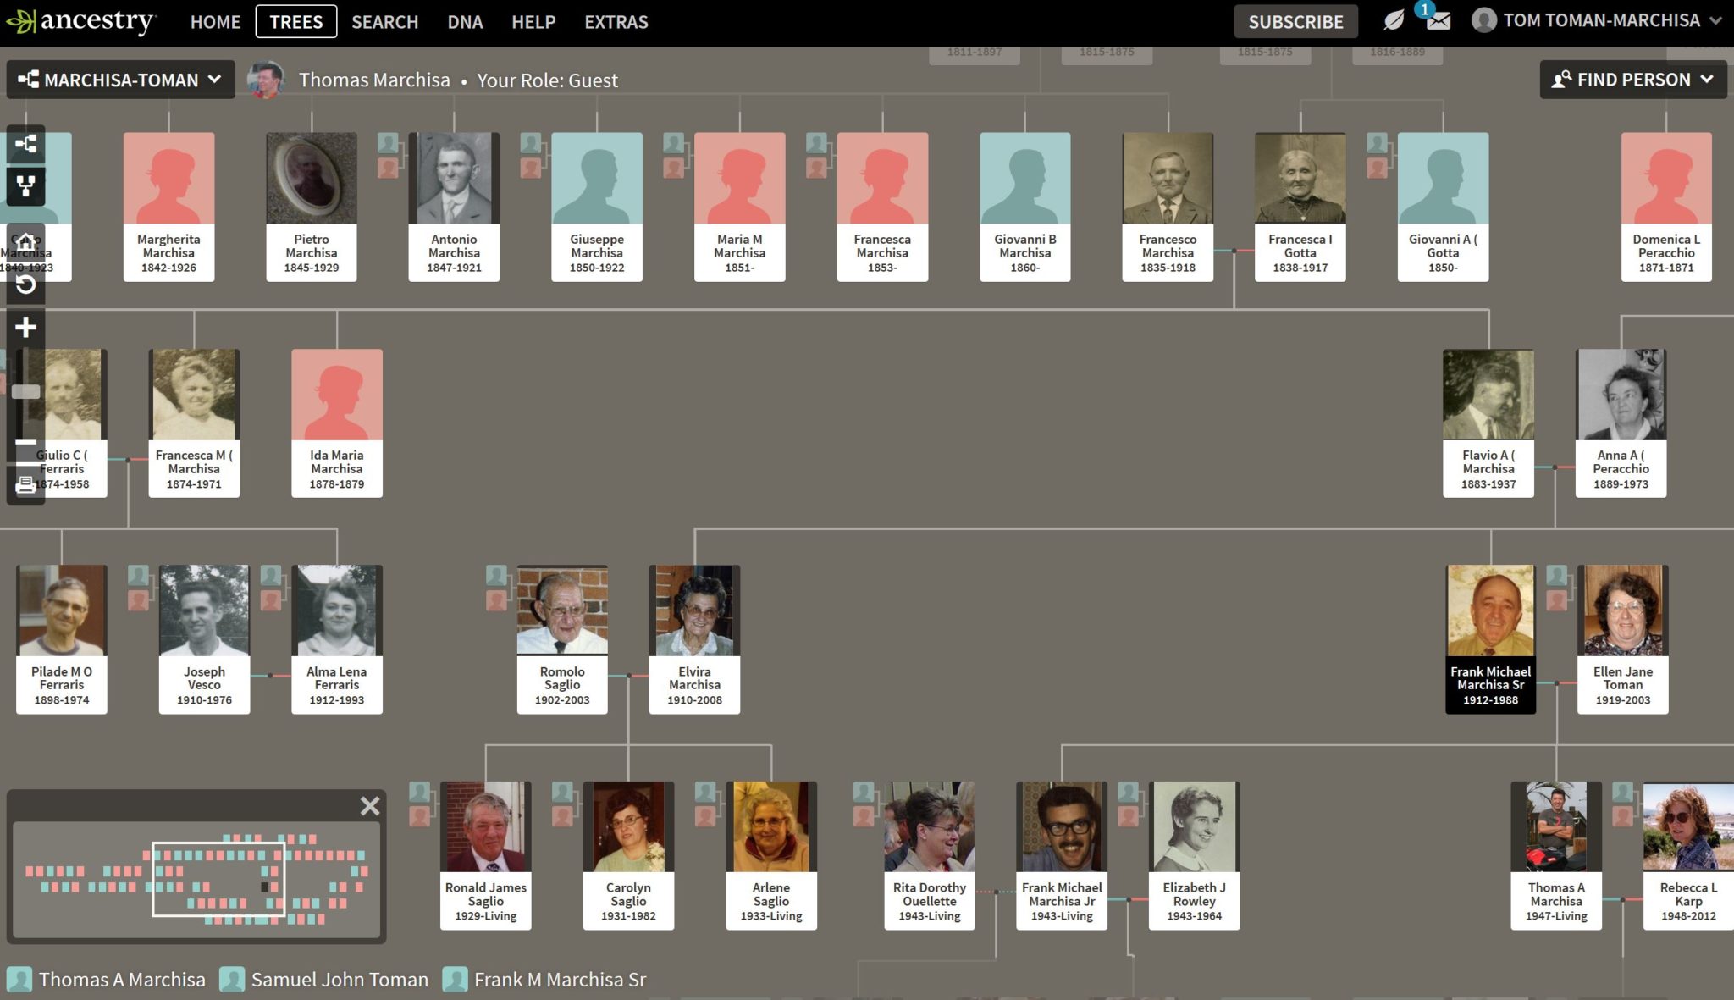Viewport: 1734px width, 1000px height.
Task: Click the reset/rotate view icon
Action: pos(25,285)
